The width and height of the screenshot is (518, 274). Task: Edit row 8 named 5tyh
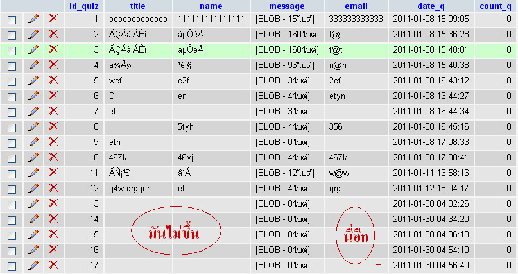coord(33,127)
